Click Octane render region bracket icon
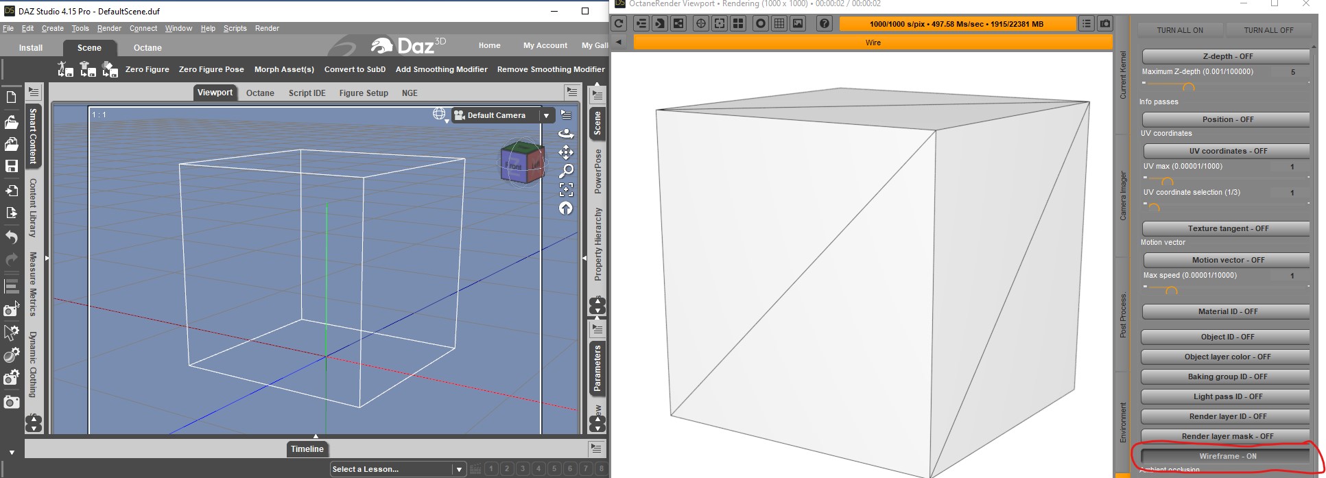 coord(720,23)
